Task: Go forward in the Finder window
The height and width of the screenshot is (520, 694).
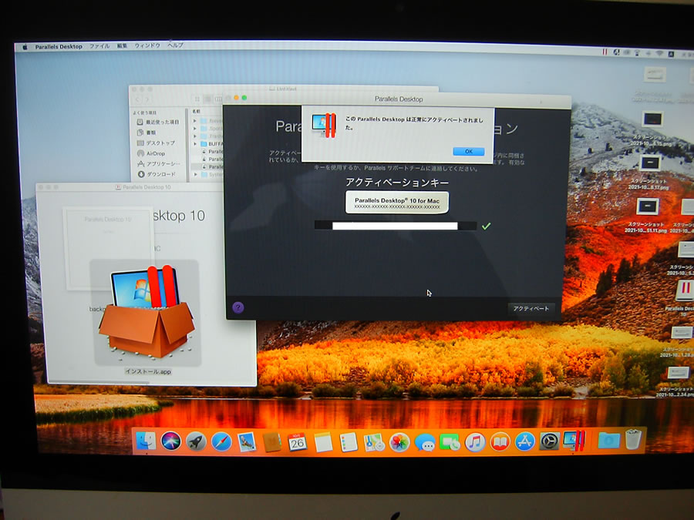Action: pos(147,100)
